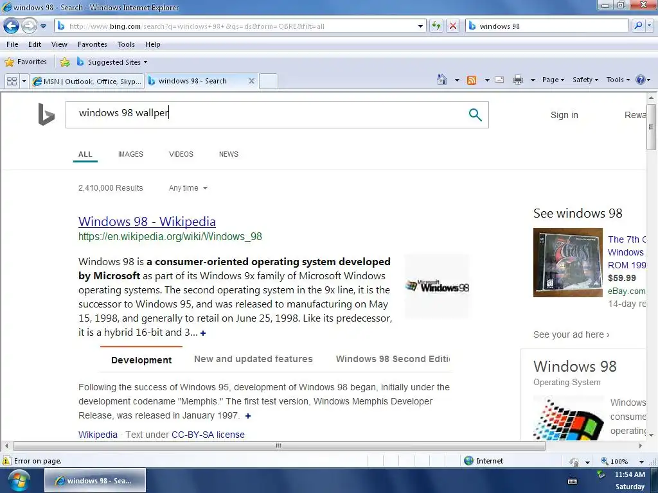This screenshot has width=658, height=493.
Task: Click the Bing magnifier search icon
Action: pyautogui.click(x=475, y=114)
